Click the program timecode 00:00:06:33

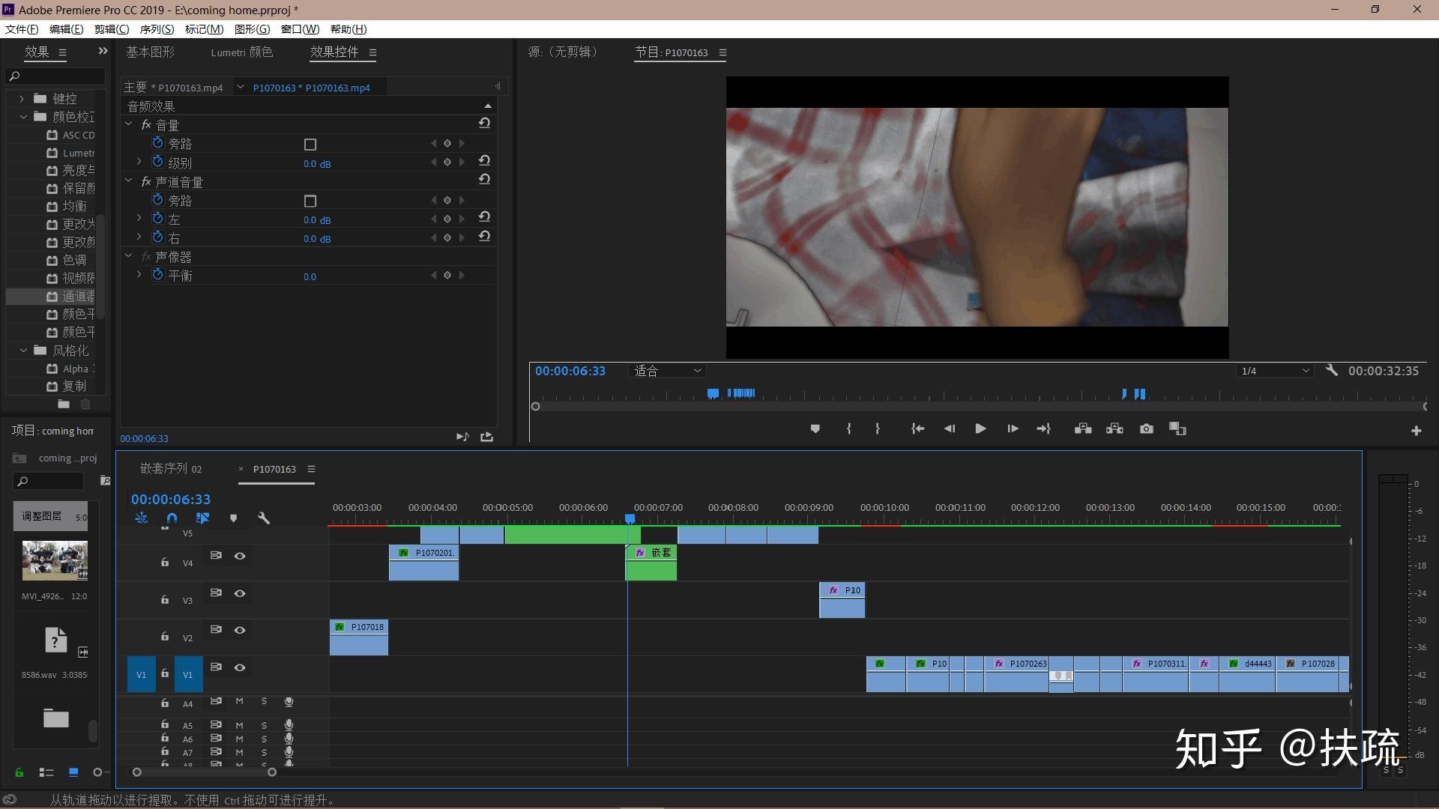[x=570, y=371]
